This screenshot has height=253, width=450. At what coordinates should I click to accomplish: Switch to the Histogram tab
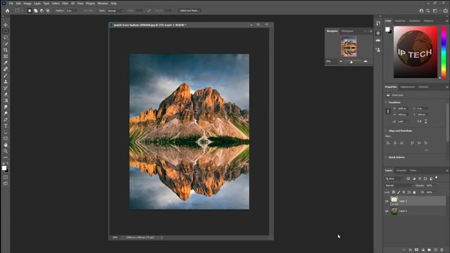click(347, 31)
